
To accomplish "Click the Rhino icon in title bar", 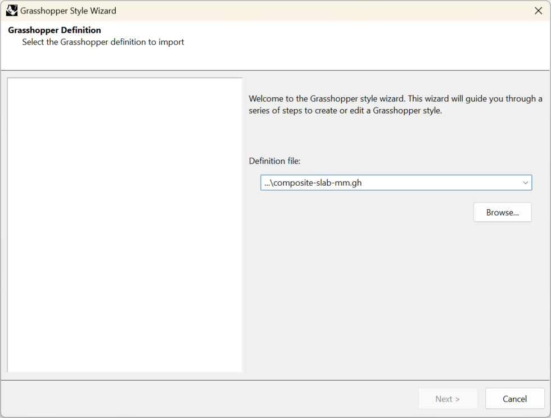I will pyautogui.click(x=12, y=11).
